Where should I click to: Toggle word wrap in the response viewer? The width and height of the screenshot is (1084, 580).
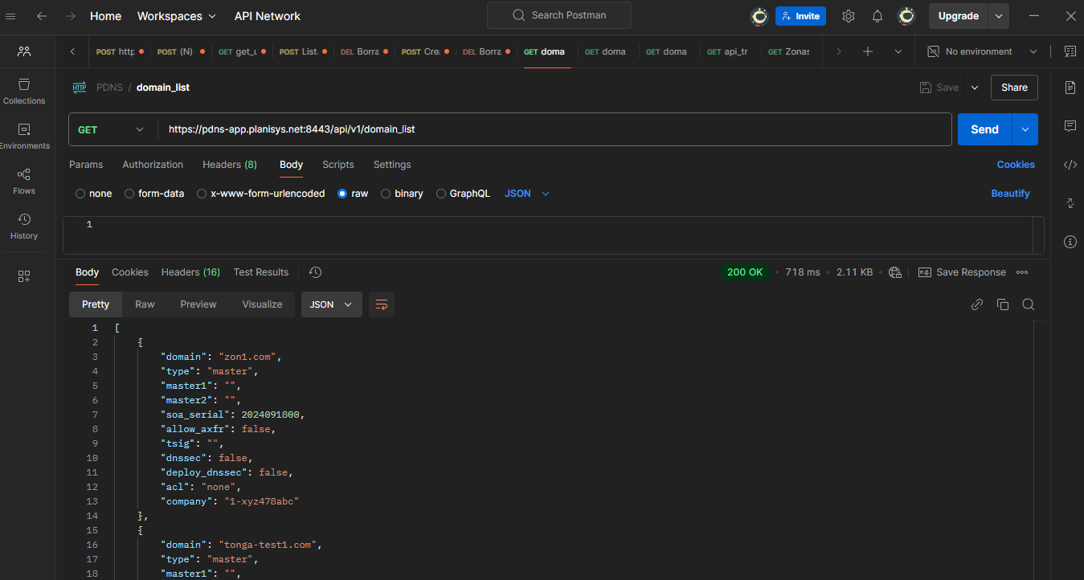382,304
